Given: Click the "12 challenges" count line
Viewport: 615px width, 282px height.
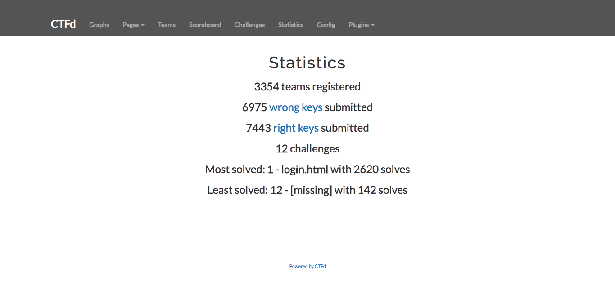Looking at the screenshot, I should (x=307, y=149).
